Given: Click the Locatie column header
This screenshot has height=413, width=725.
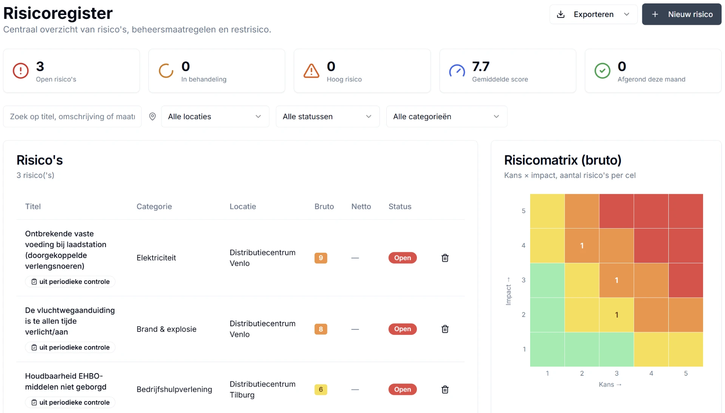Looking at the screenshot, I should pyautogui.click(x=243, y=206).
